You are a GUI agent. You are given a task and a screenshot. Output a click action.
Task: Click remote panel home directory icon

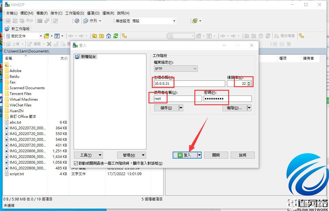[260, 36]
